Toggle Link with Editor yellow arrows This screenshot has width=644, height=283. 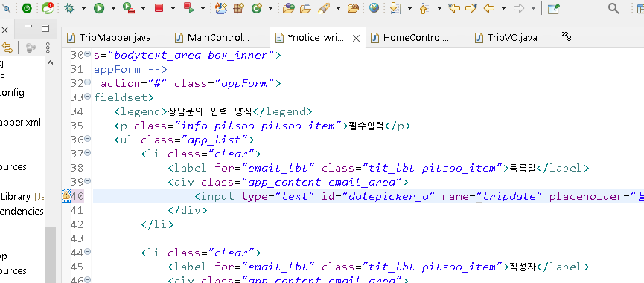(x=7, y=48)
